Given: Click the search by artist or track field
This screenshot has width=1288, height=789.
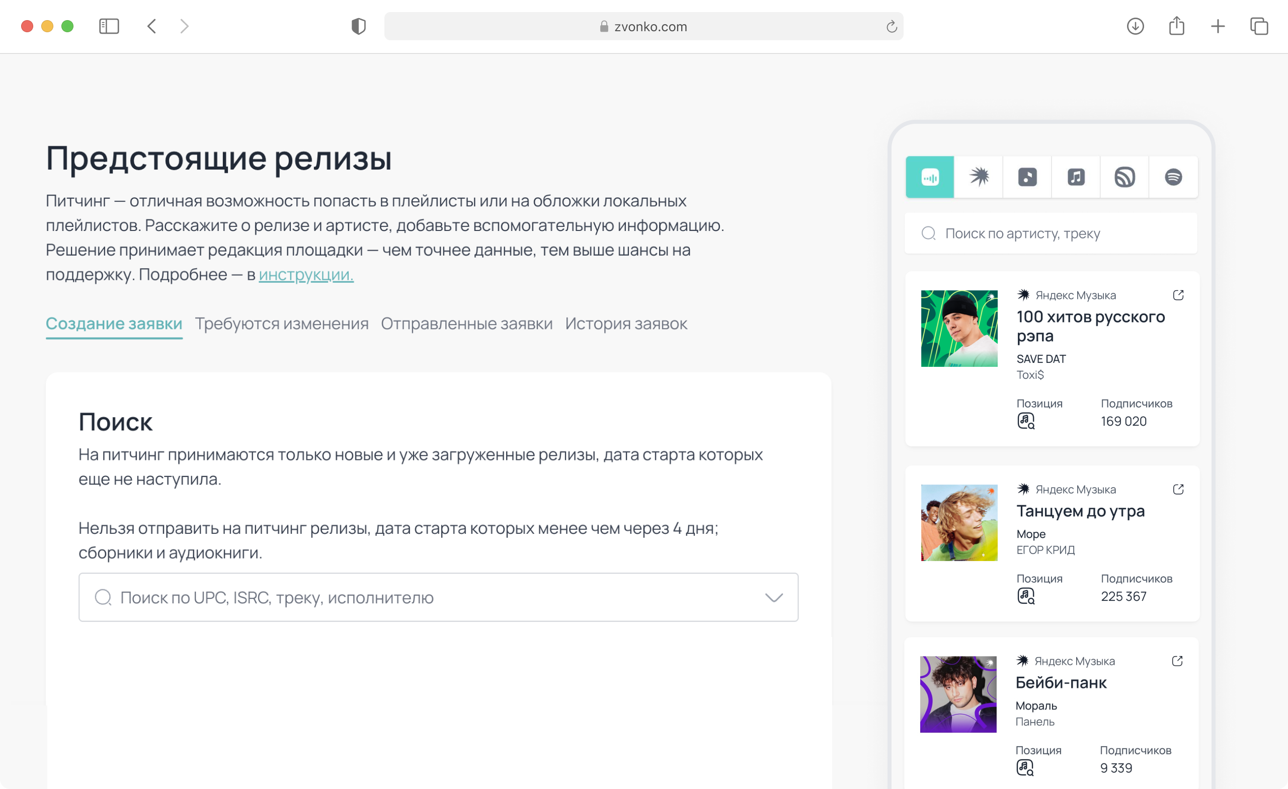Looking at the screenshot, I should pos(1051,233).
